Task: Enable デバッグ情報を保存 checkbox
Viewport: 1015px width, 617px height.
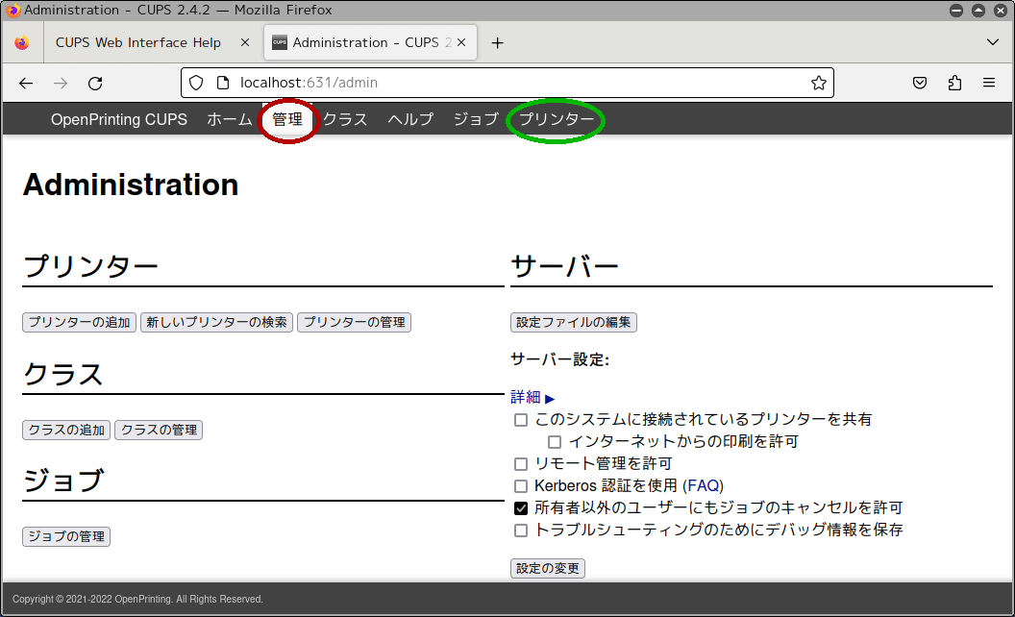Action: (x=521, y=531)
